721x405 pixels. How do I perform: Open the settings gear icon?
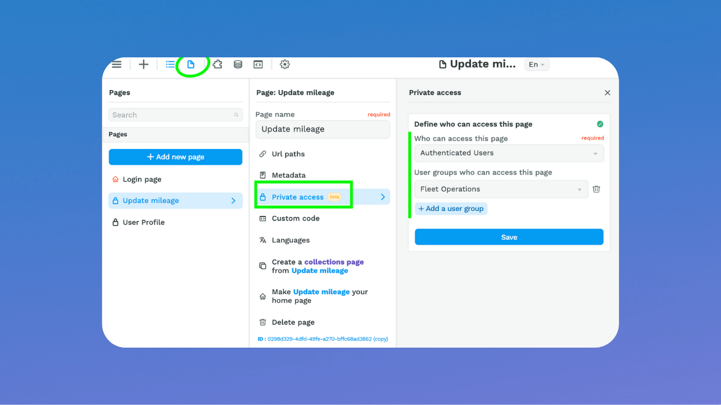284,64
